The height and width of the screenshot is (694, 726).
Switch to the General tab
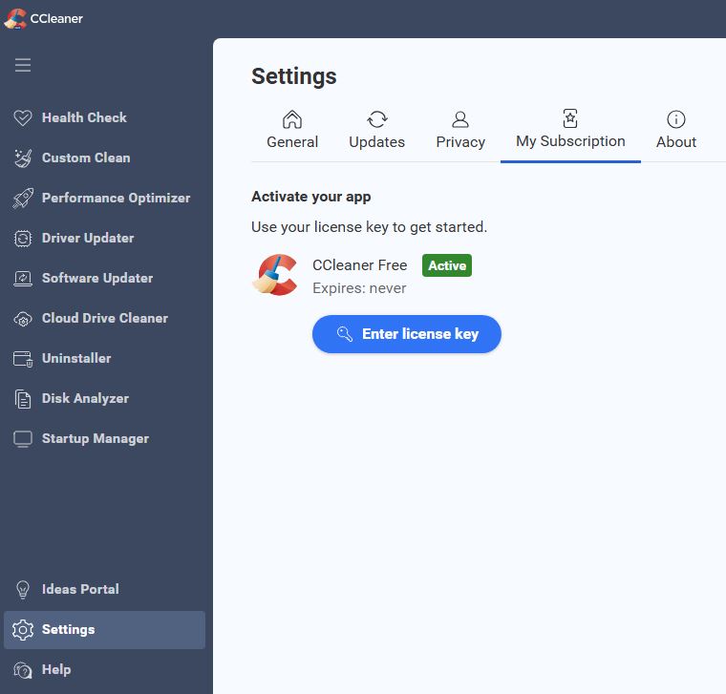point(292,131)
